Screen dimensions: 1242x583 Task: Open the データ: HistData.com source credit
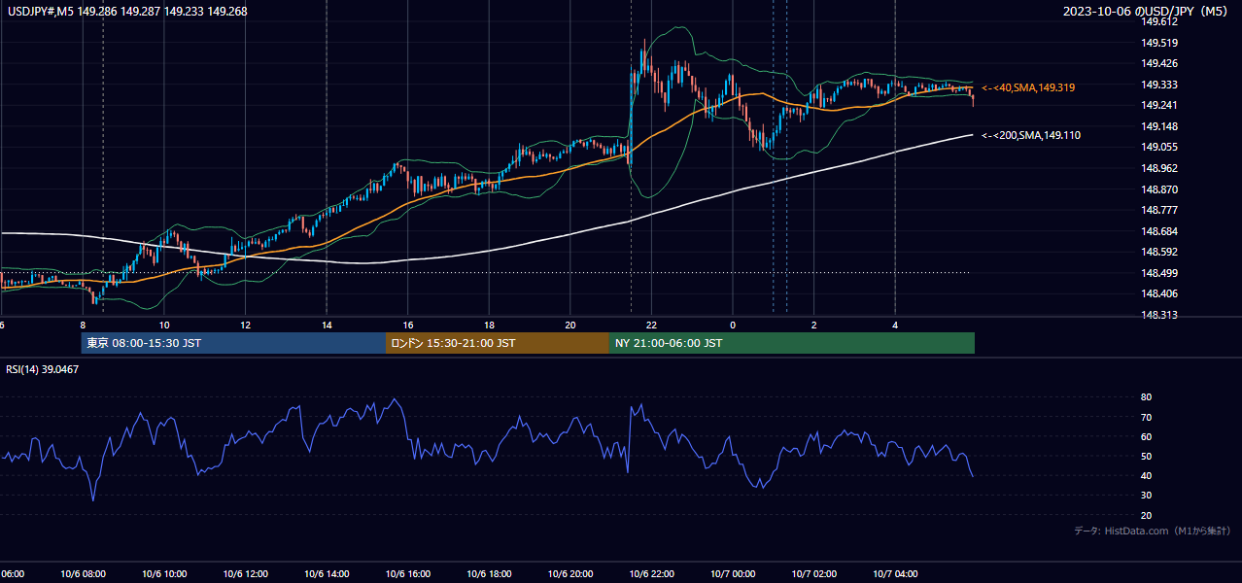pyautogui.click(x=1152, y=531)
